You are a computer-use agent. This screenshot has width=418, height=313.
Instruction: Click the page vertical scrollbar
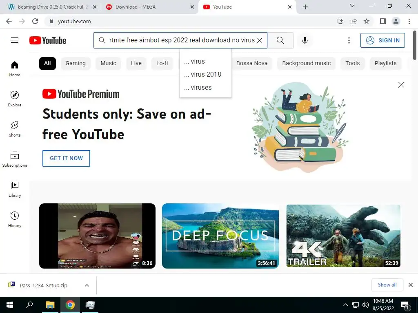(415, 45)
